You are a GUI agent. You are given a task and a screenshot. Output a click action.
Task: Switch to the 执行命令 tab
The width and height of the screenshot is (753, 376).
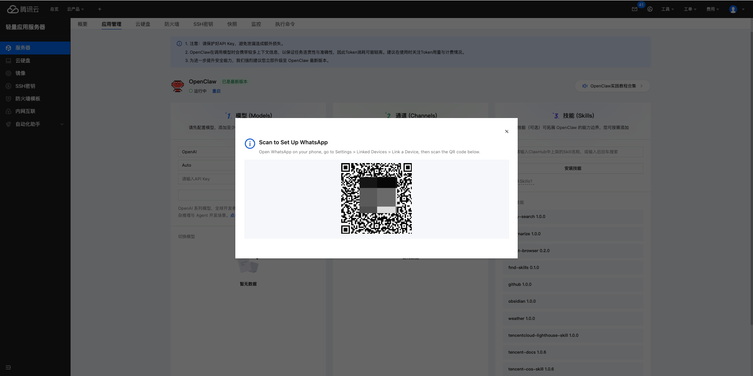285,24
